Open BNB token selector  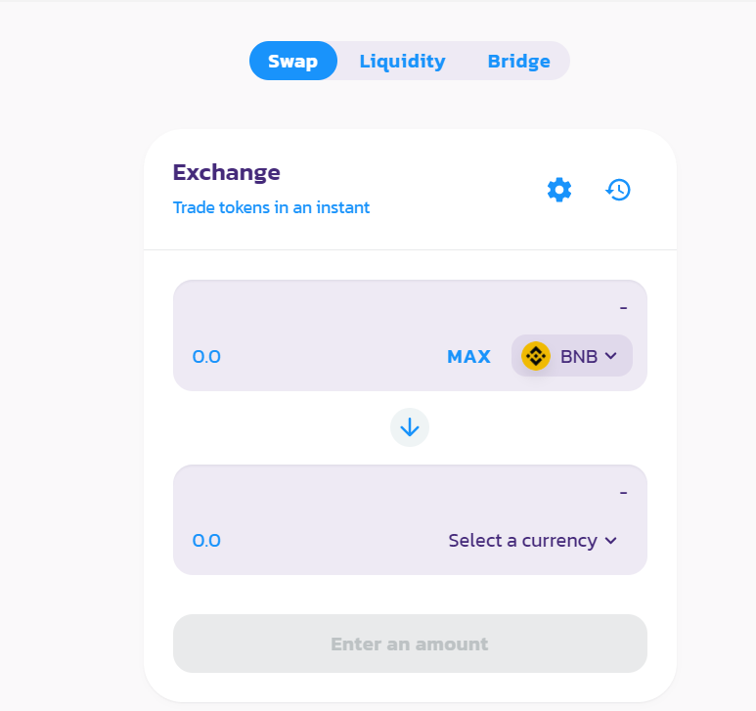(572, 356)
